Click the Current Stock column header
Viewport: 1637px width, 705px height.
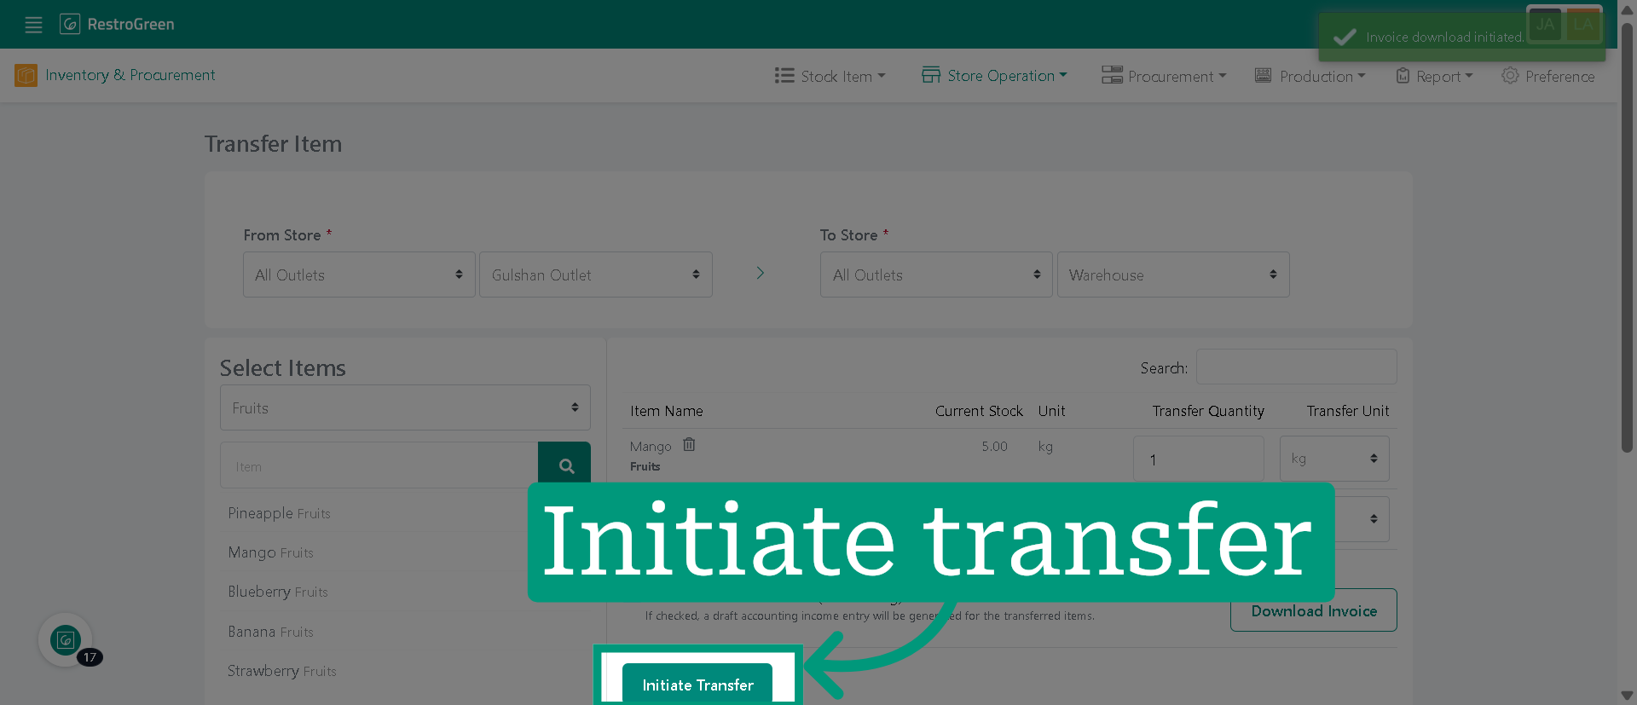[979, 411]
